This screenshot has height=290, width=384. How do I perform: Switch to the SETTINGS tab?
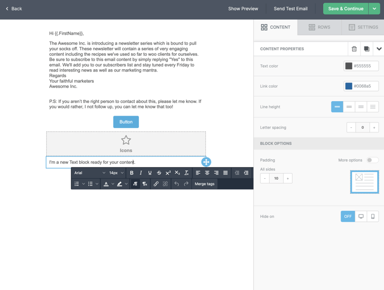point(363,27)
